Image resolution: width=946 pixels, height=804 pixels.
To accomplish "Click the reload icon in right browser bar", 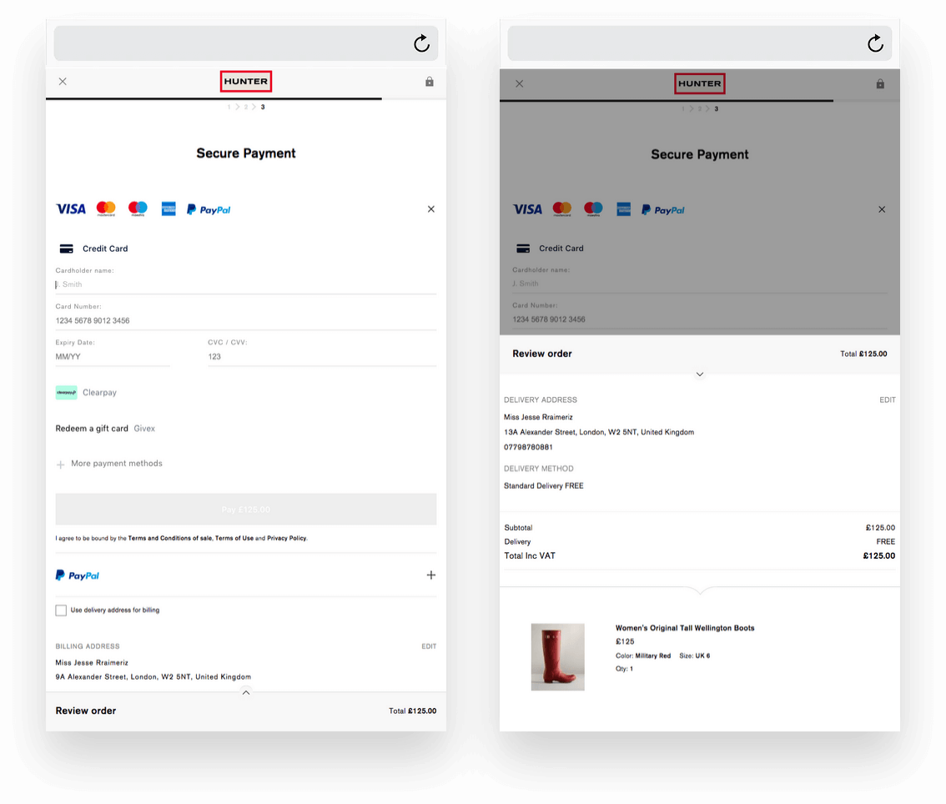I will click(875, 43).
